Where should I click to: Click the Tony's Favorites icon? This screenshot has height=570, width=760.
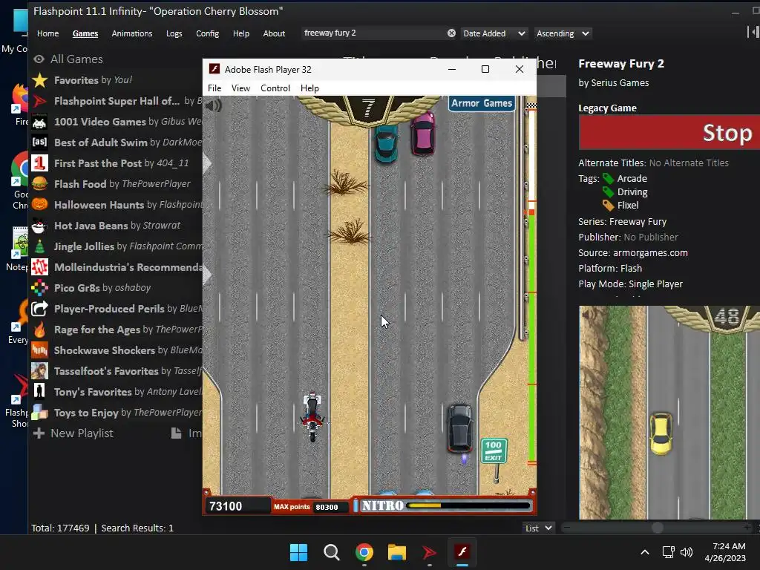point(40,392)
